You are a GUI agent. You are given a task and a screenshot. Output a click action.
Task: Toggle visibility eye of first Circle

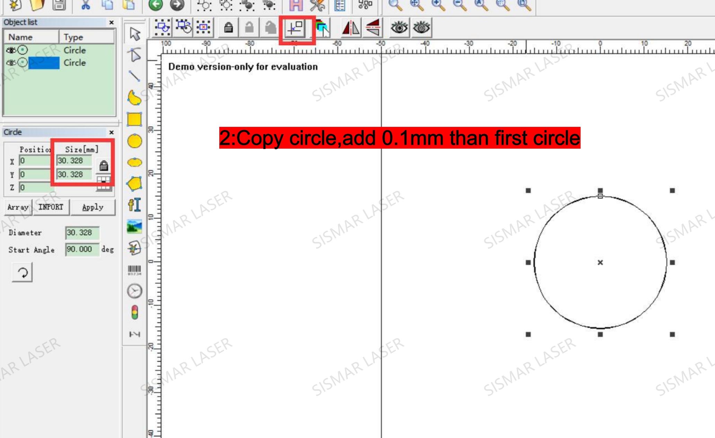11,50
